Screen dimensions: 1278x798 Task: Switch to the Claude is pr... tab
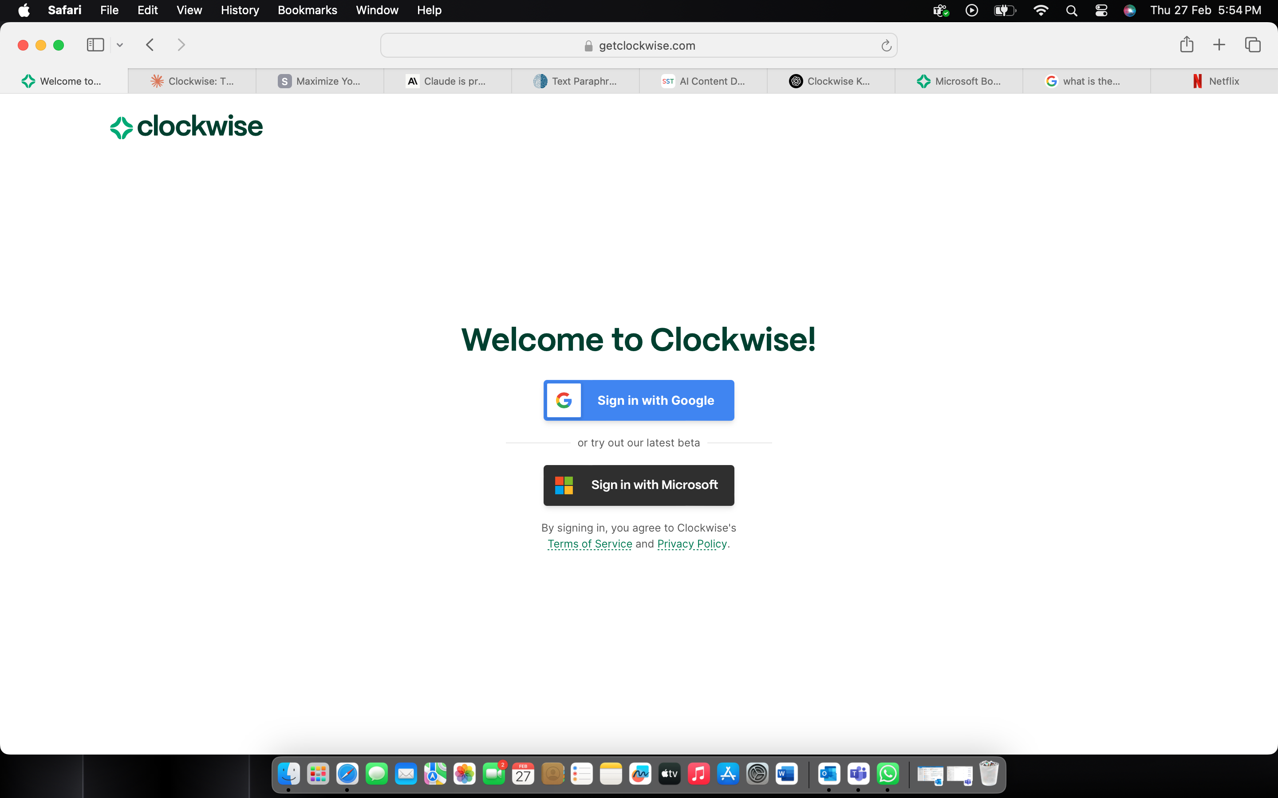(x=448, y=81)
